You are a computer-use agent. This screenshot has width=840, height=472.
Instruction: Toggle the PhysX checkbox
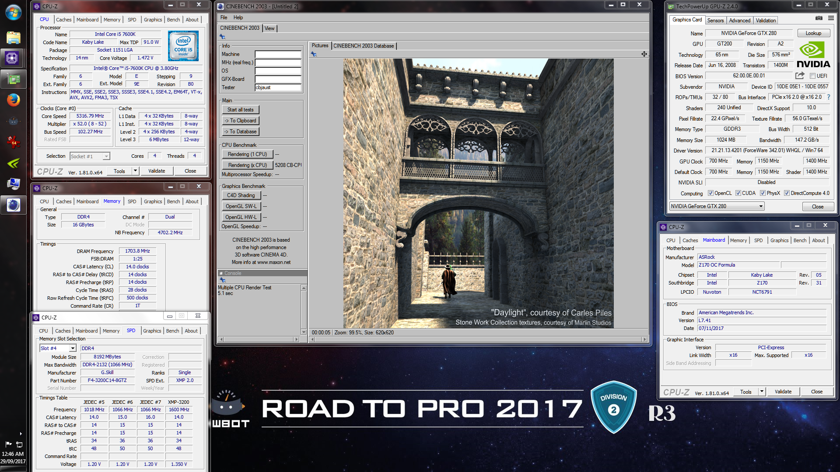tap(763, 193)
